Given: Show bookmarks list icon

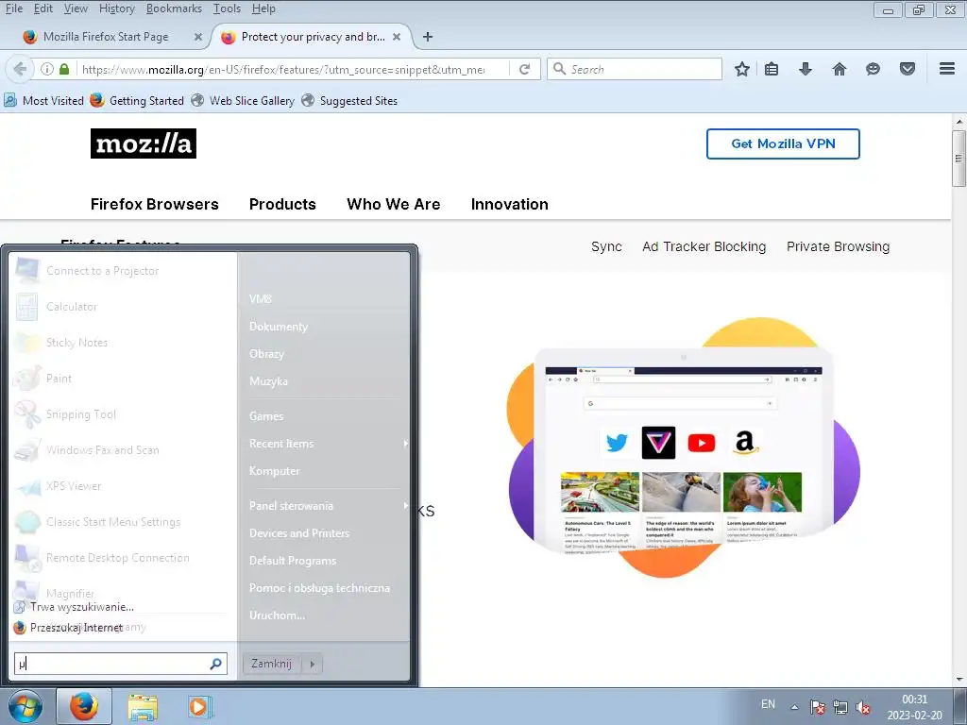Looking at the screenshot, I should 772,69.
